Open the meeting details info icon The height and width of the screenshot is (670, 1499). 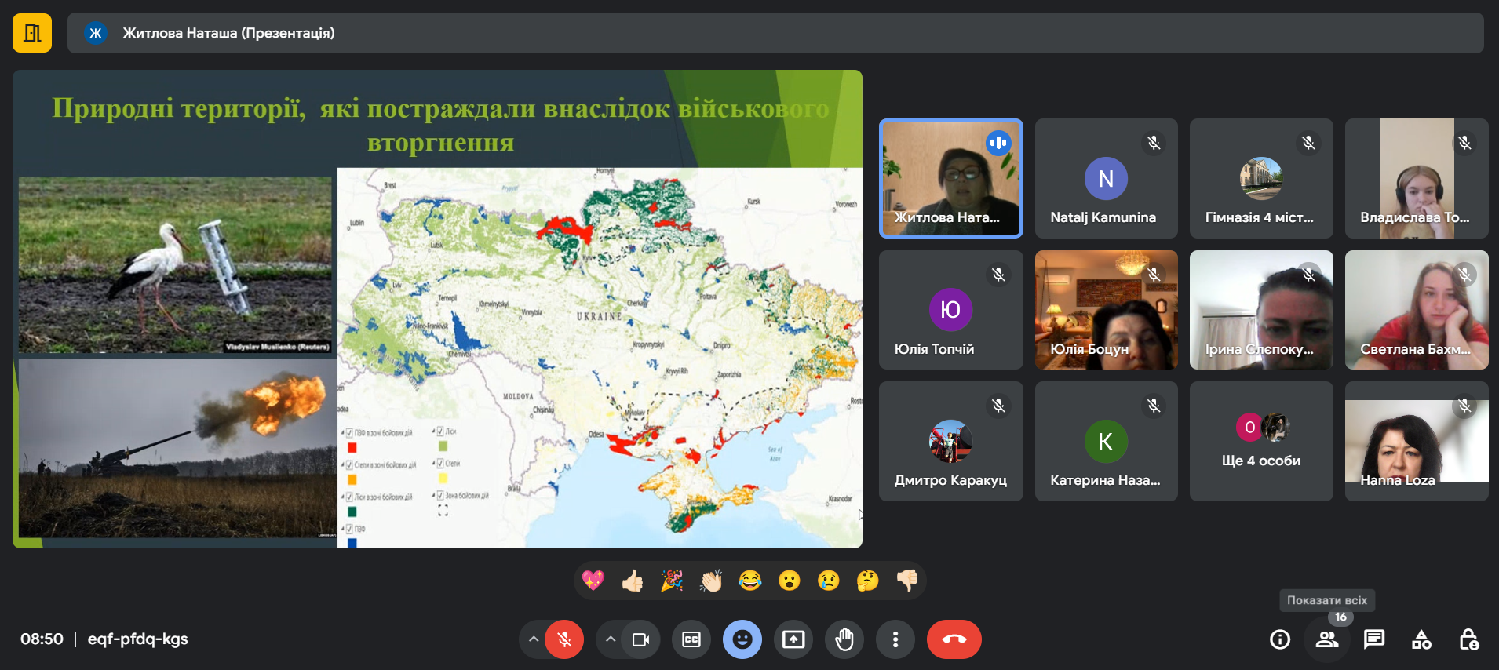point(1280,639)
